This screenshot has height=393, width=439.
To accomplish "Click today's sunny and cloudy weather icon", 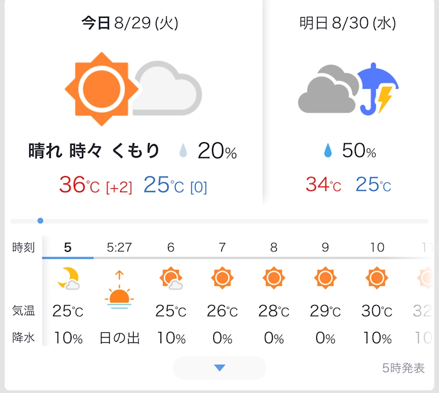I will pos(133,89).
